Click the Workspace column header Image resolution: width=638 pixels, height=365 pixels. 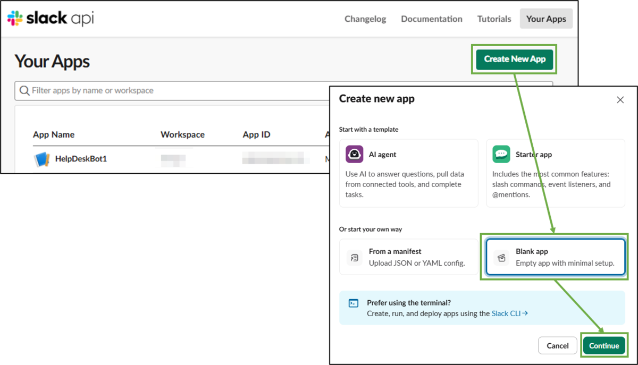point(182,134)
